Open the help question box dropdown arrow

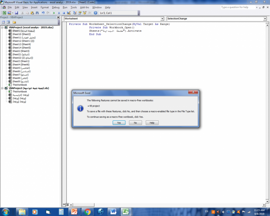click(x=256, y=7)
